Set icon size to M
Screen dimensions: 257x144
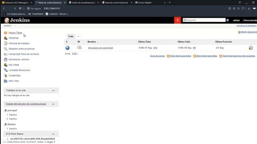(75, 54)
